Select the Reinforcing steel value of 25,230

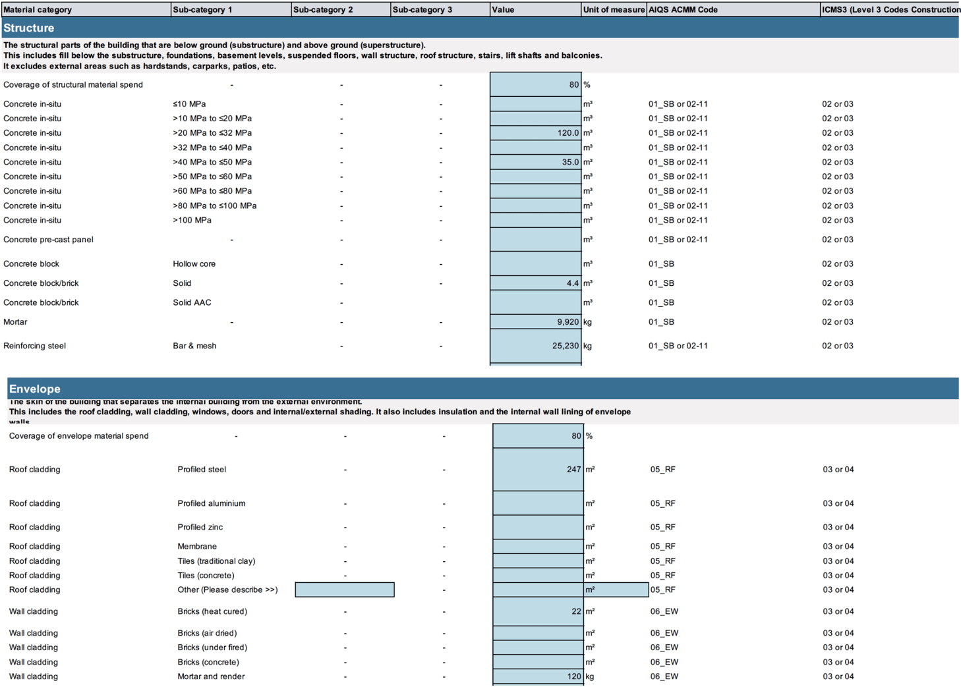(x=535, y=345)
